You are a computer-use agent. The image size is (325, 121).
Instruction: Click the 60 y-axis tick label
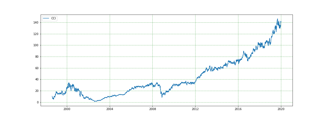[x=37, y=68]
